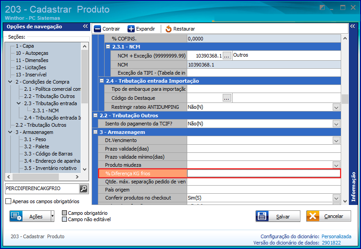Click sections tree horizontal scrollbar left arrow

coord(9,177)
